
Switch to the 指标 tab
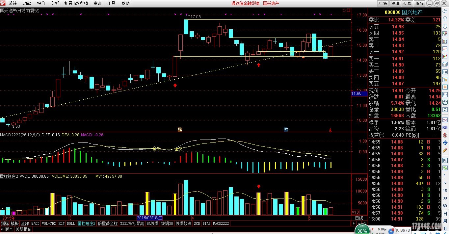click(5, 223)
